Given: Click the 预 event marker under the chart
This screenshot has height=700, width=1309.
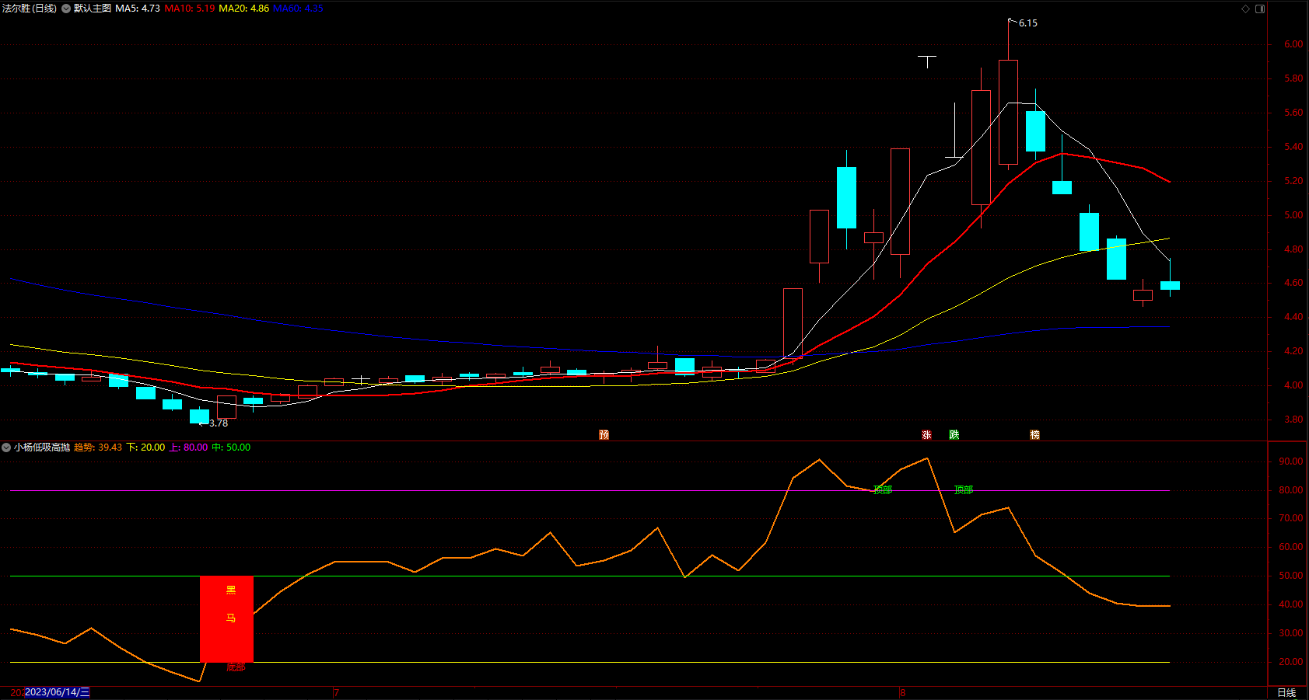Looking at the screenshot, I should click(604, 435).
